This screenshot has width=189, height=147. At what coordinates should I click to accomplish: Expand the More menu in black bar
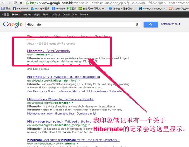[84, 14]
